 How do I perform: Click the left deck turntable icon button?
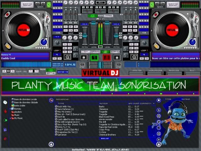[68, 57]
